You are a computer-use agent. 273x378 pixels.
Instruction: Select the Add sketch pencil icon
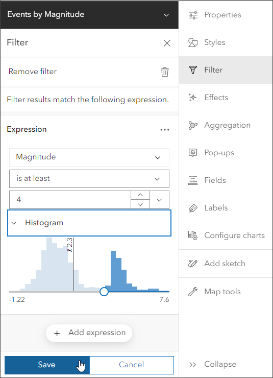coord(192,264)
